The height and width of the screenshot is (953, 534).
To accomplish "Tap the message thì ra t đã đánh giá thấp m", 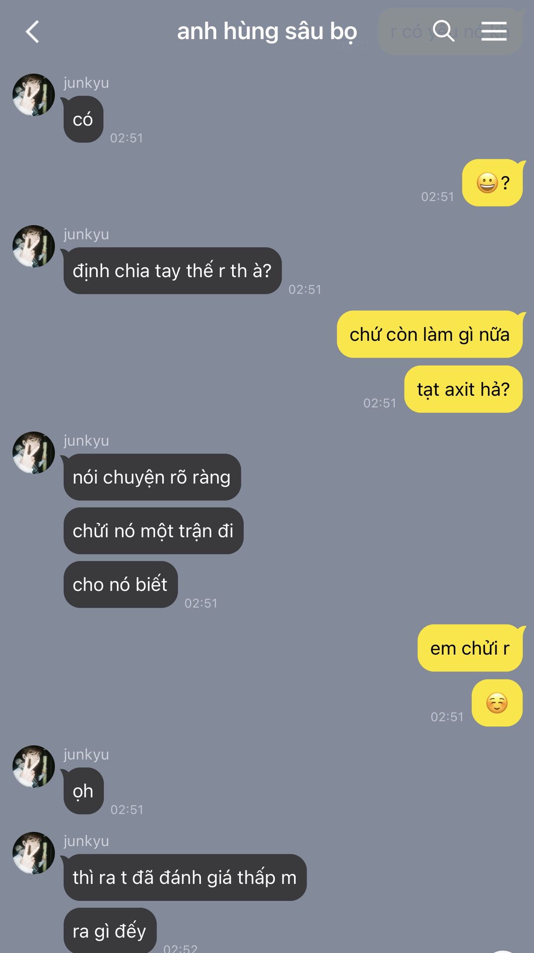I will coord(185,877).
